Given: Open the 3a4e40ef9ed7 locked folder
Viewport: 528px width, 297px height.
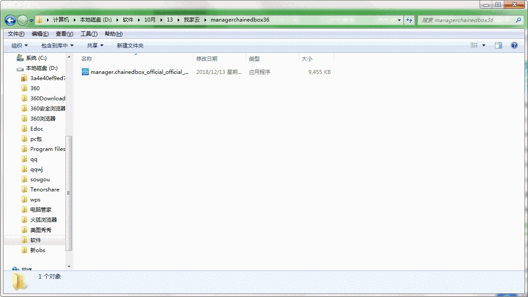Looking at the screenshot, I should coord(48,78).
